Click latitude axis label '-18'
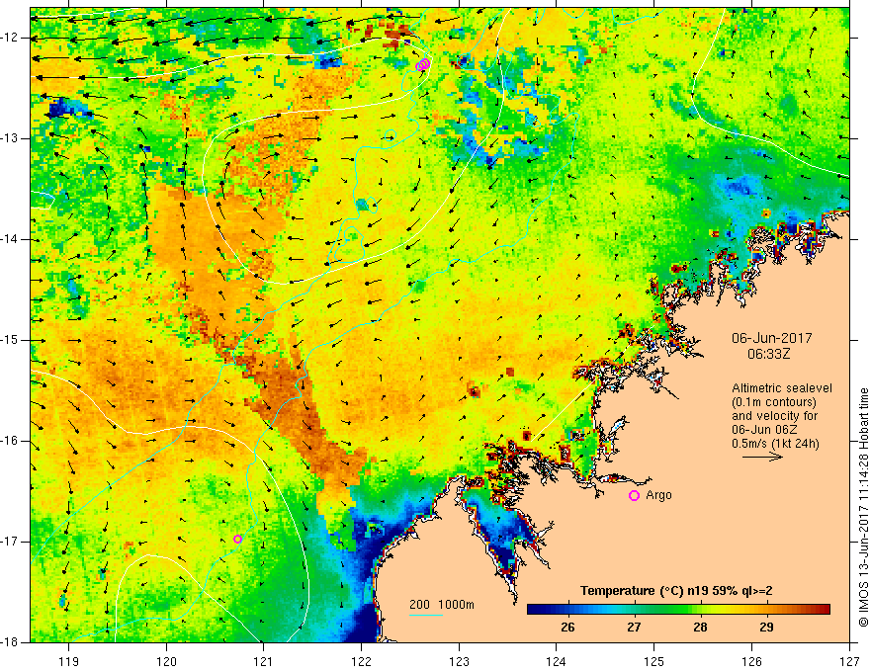This screenshot has height=672, width=870. (11, 642)
